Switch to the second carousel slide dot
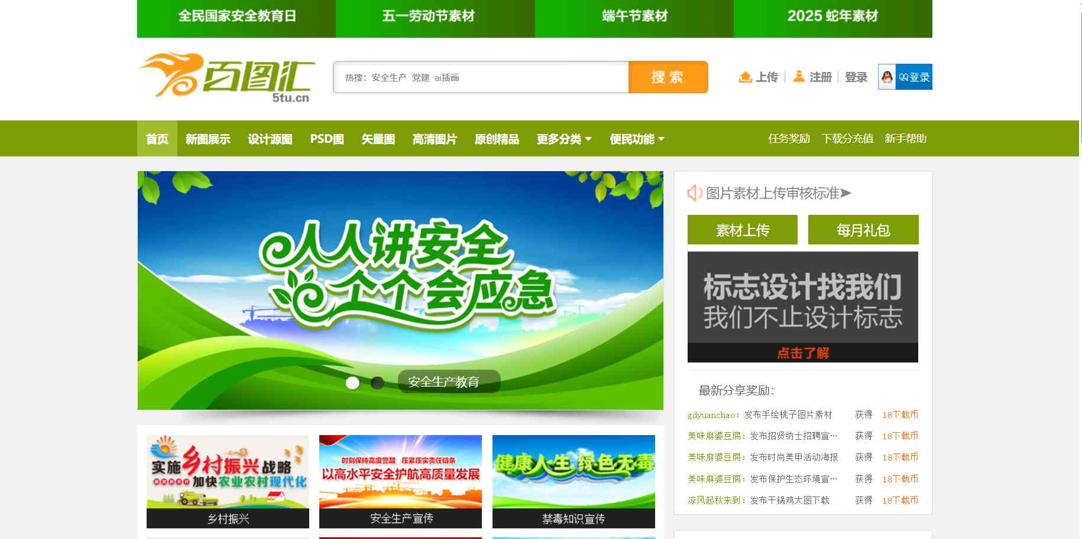Viewport: 1082px width, 539px height. (377, 383)
